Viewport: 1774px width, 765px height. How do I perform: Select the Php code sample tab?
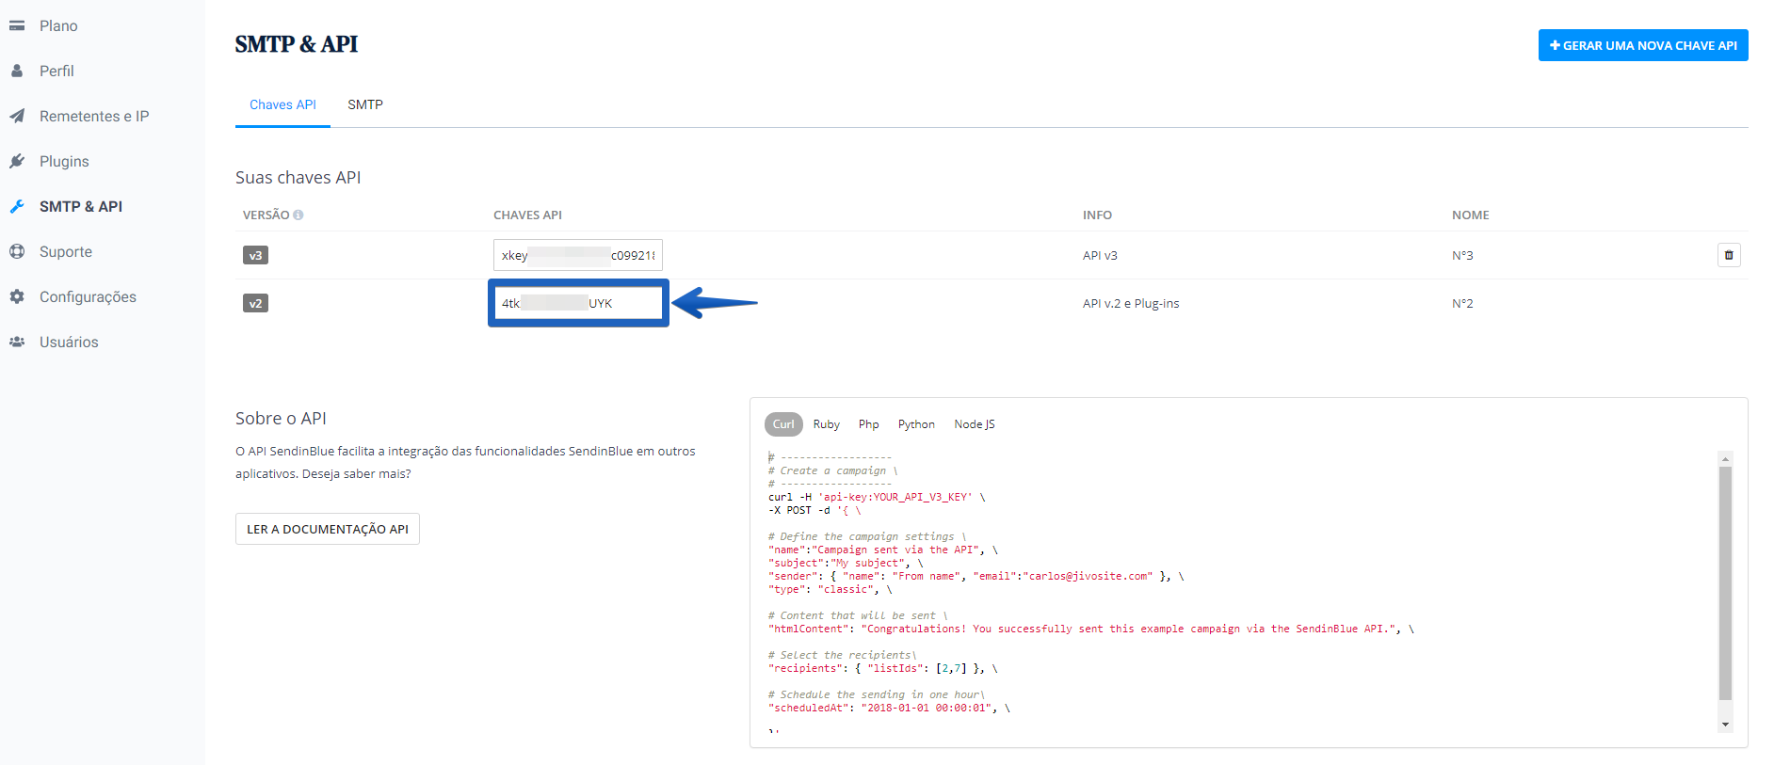coord(869,424)
